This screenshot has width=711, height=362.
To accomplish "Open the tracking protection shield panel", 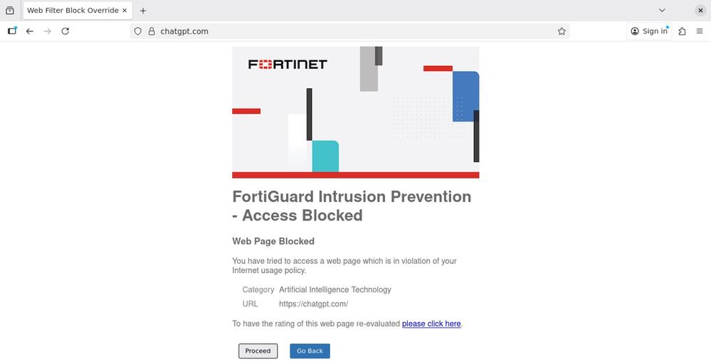I will [138, 31].
